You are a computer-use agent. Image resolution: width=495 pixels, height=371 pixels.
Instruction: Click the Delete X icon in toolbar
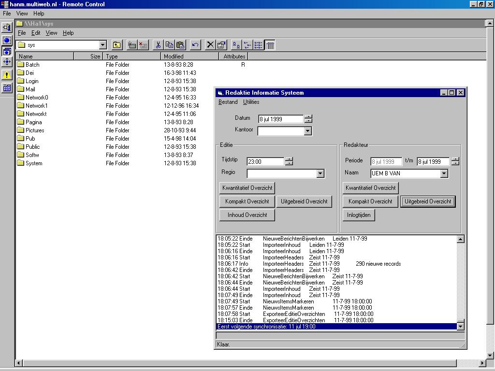[x=210, y=45]
